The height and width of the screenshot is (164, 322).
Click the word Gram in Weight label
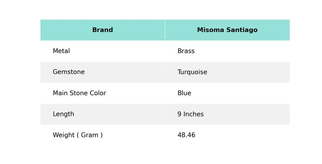[x=89, y=135]
